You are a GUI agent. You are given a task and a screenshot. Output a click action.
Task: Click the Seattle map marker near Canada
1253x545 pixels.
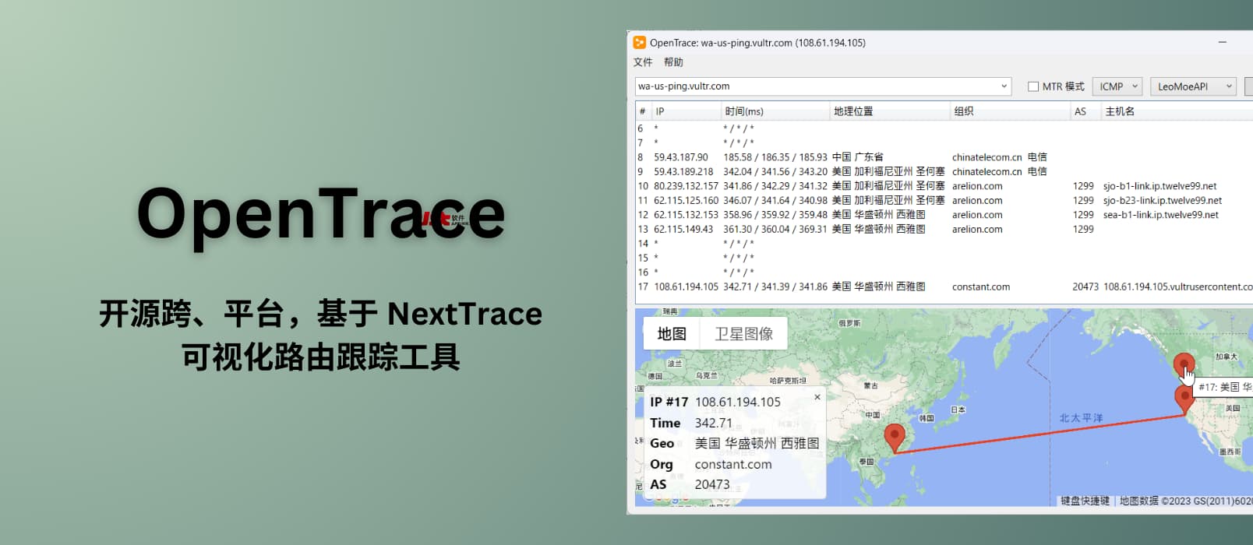click(x=1184, y=364)
